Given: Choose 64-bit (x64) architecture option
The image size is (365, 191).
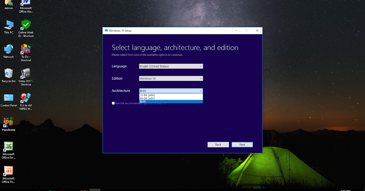Looking at the screenshot, I should coord(171,98).
